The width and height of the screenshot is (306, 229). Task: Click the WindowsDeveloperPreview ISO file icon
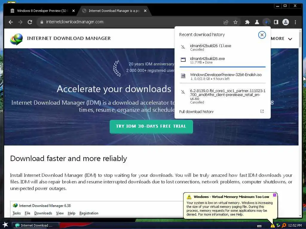pyautogui.click(x=183, y=76)
